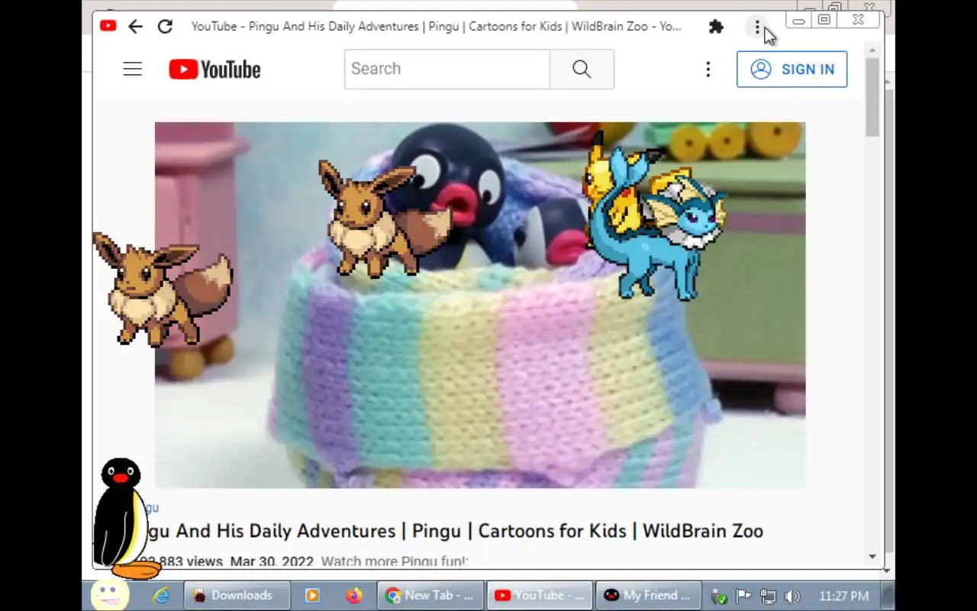Screen dimensions: 977x611
Task: Click the Eevee sprite left of the video
Action: [162, 289]
